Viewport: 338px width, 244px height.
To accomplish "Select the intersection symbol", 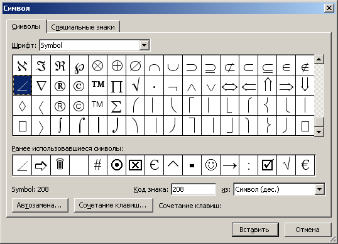I will 154,65.
